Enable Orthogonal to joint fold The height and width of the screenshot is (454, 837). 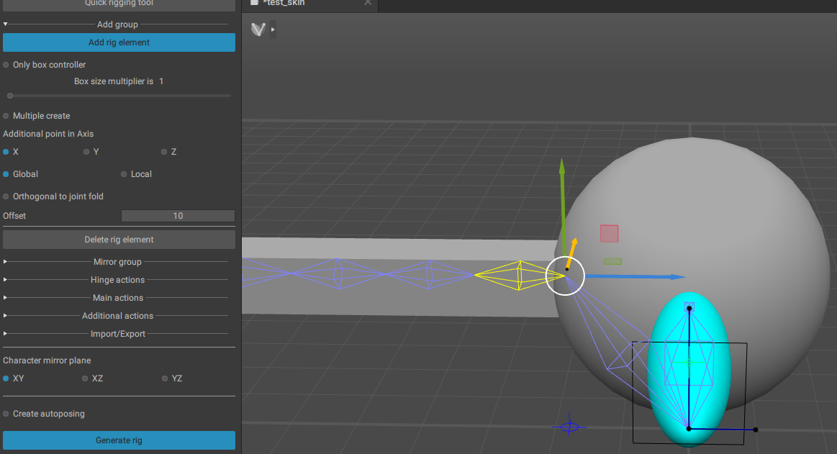tap(6, 196)
